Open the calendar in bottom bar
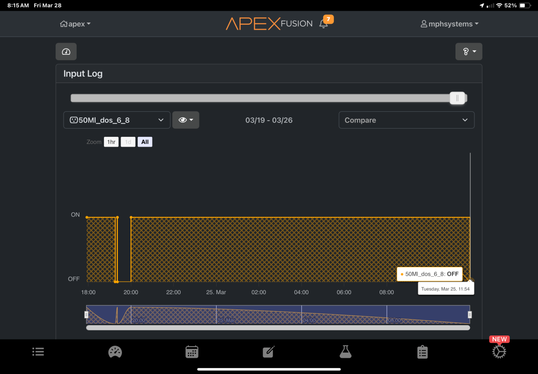The height and width of the screenshot is (374, 538). tap(192, 352)
